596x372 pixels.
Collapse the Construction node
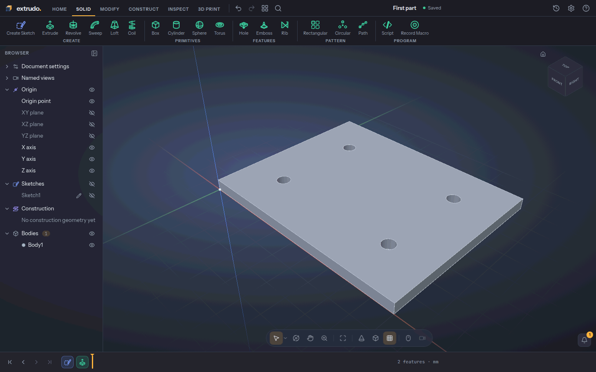pos(7,209)
